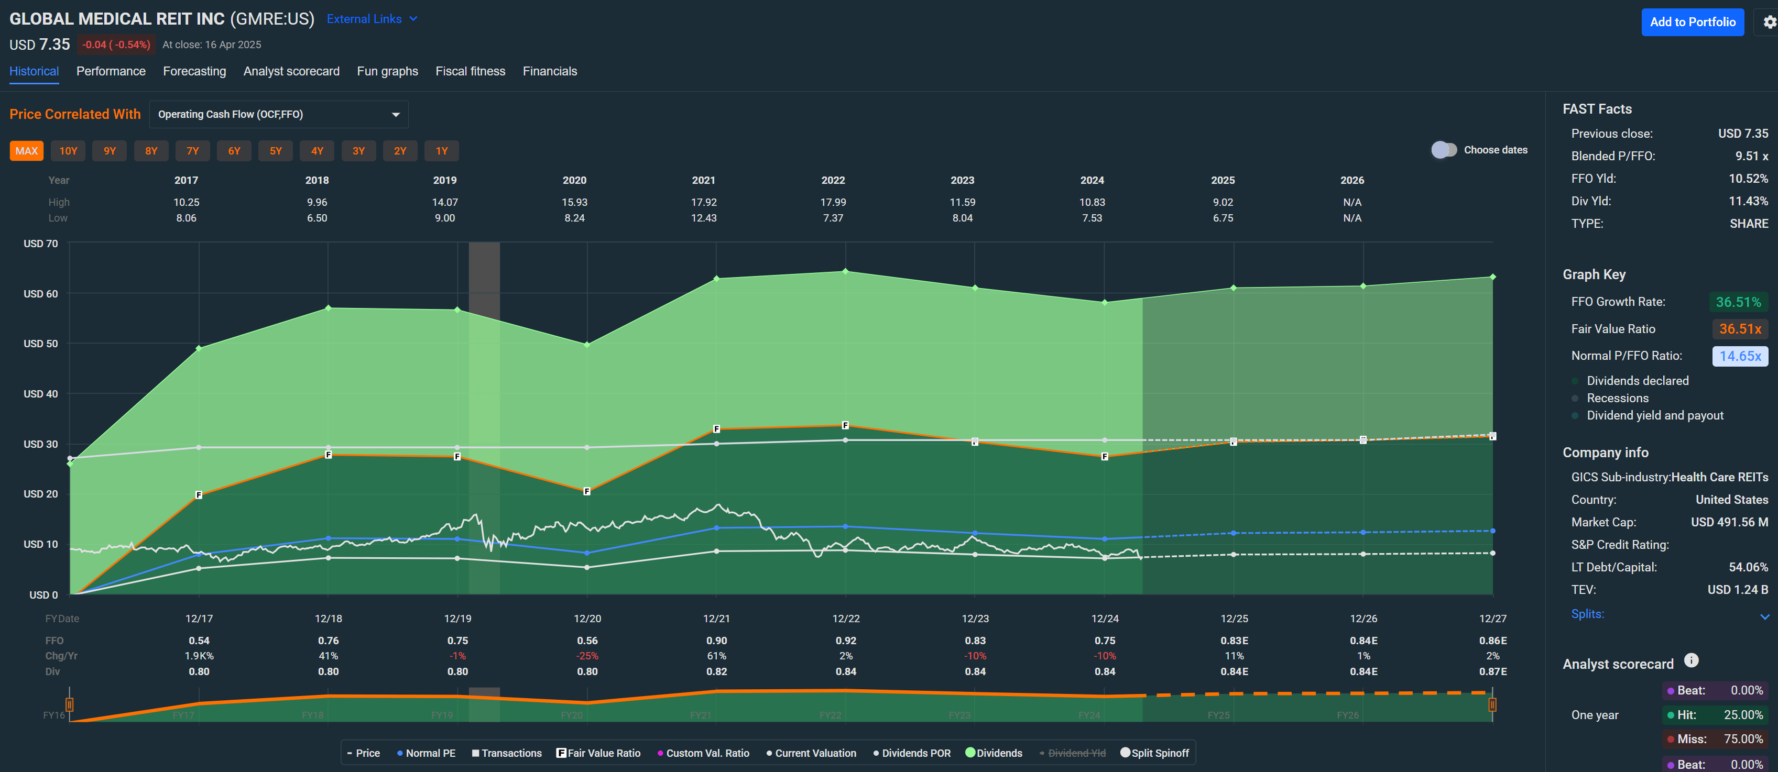Switch to the Forecasting tab
The height and width of the screenshot is (772, 1778).
coord(194,71)
